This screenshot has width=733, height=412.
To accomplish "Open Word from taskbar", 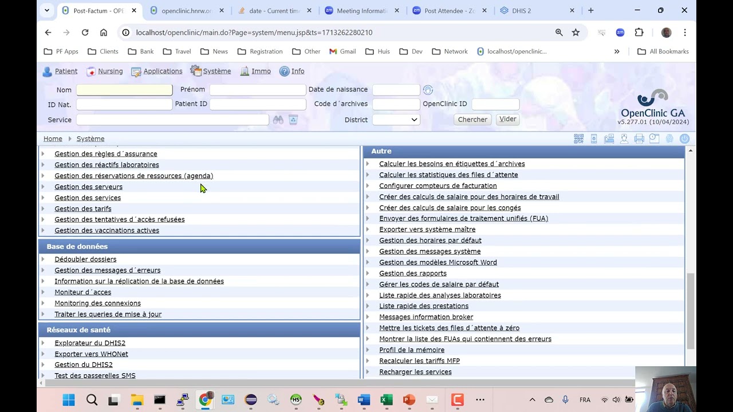I will tap(364, 399).
